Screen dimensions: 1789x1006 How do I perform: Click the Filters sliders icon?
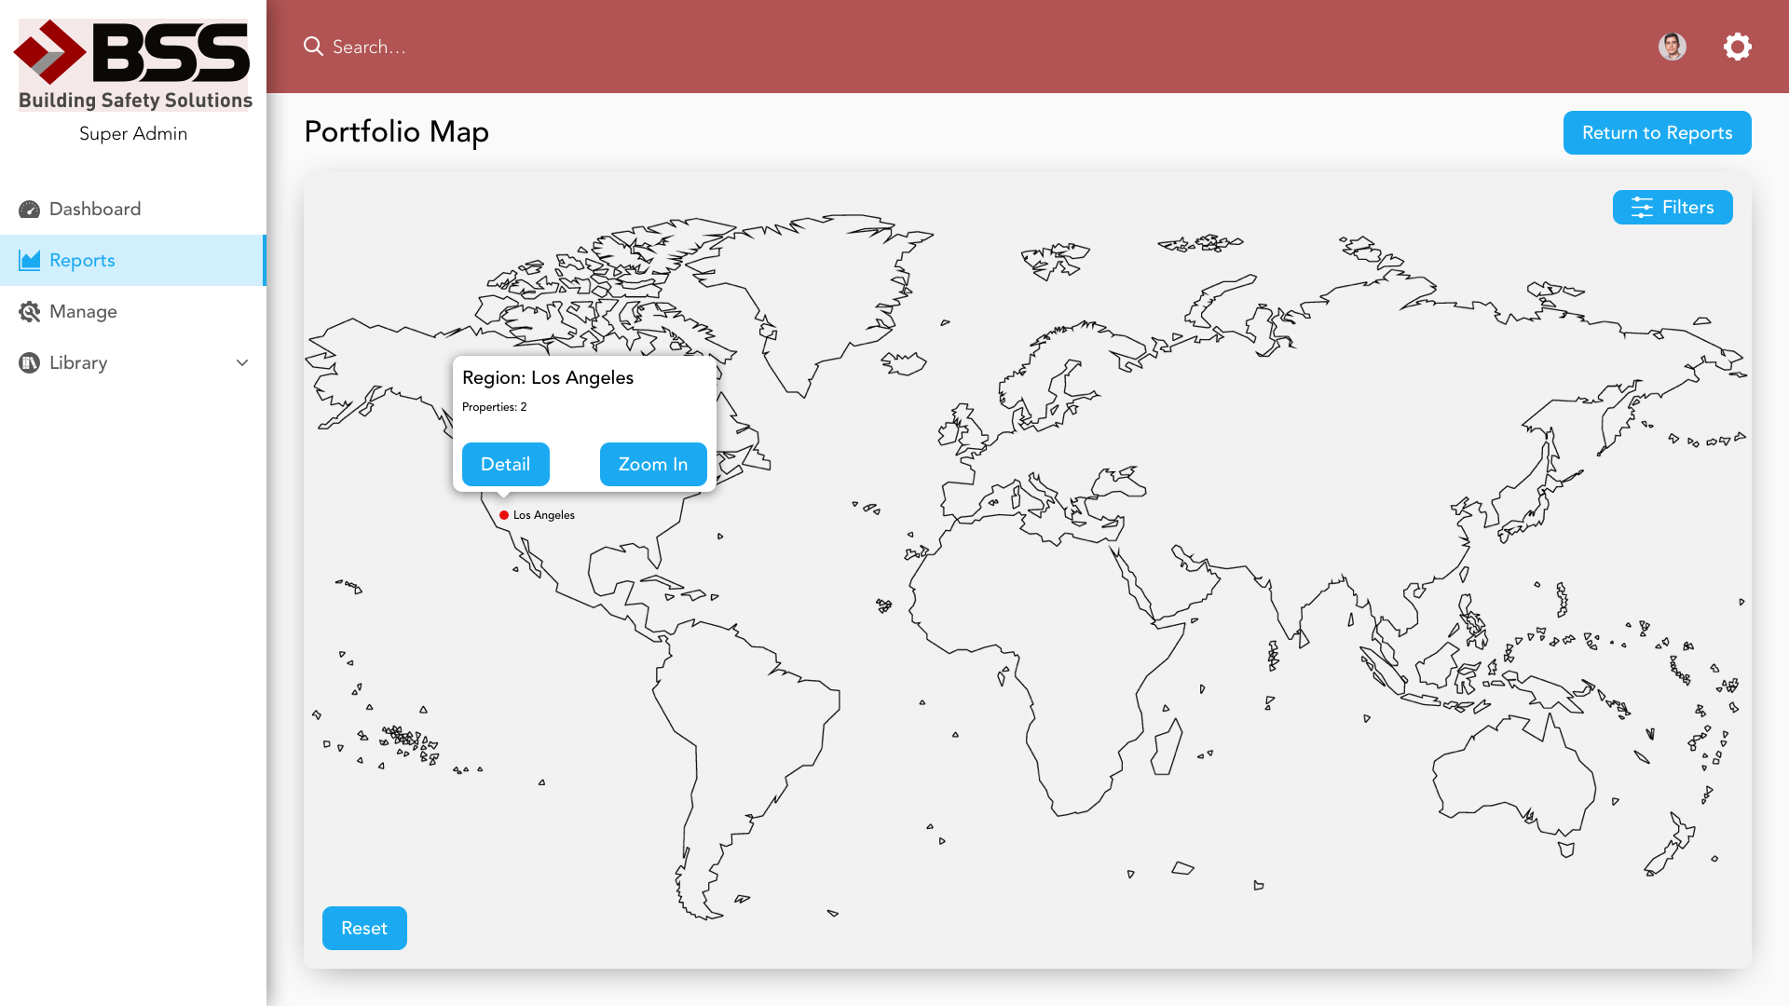1642,208
